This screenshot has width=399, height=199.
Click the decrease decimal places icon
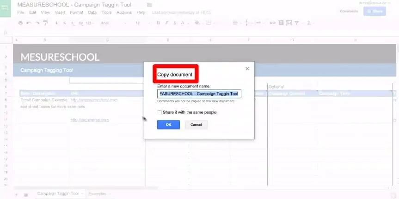click(x=73, y=23)
